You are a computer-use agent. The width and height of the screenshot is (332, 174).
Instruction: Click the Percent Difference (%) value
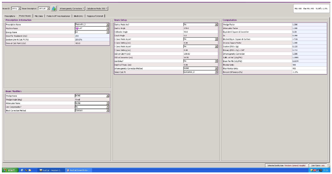coord(309,72)
